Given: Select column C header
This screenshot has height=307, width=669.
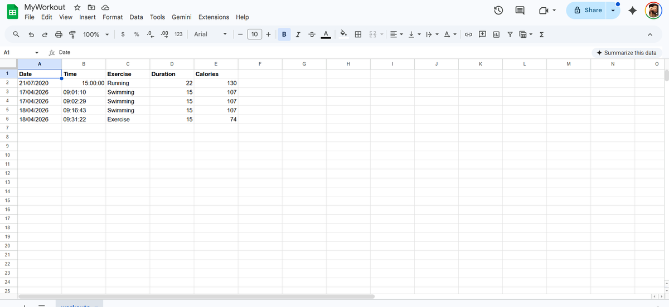Looking at the screenshot, I should (x=128, y=64).
